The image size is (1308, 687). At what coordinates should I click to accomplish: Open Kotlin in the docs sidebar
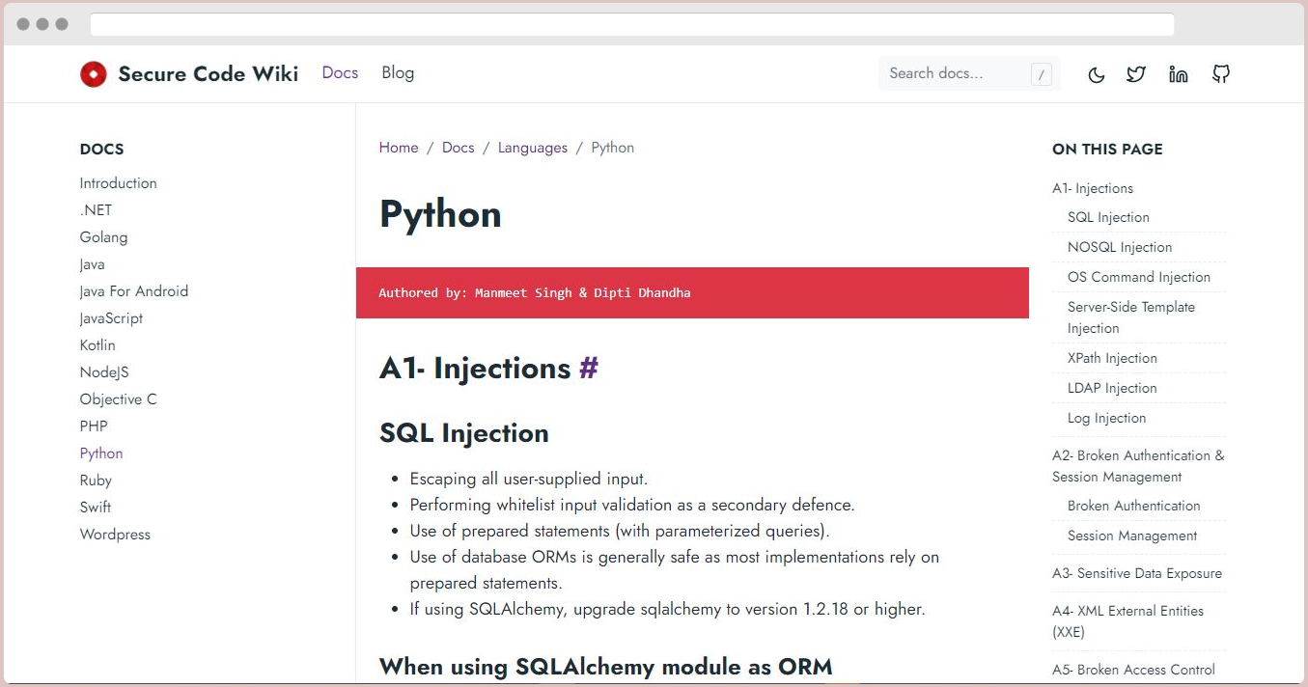pyautogui.click(x=97, y=345)
